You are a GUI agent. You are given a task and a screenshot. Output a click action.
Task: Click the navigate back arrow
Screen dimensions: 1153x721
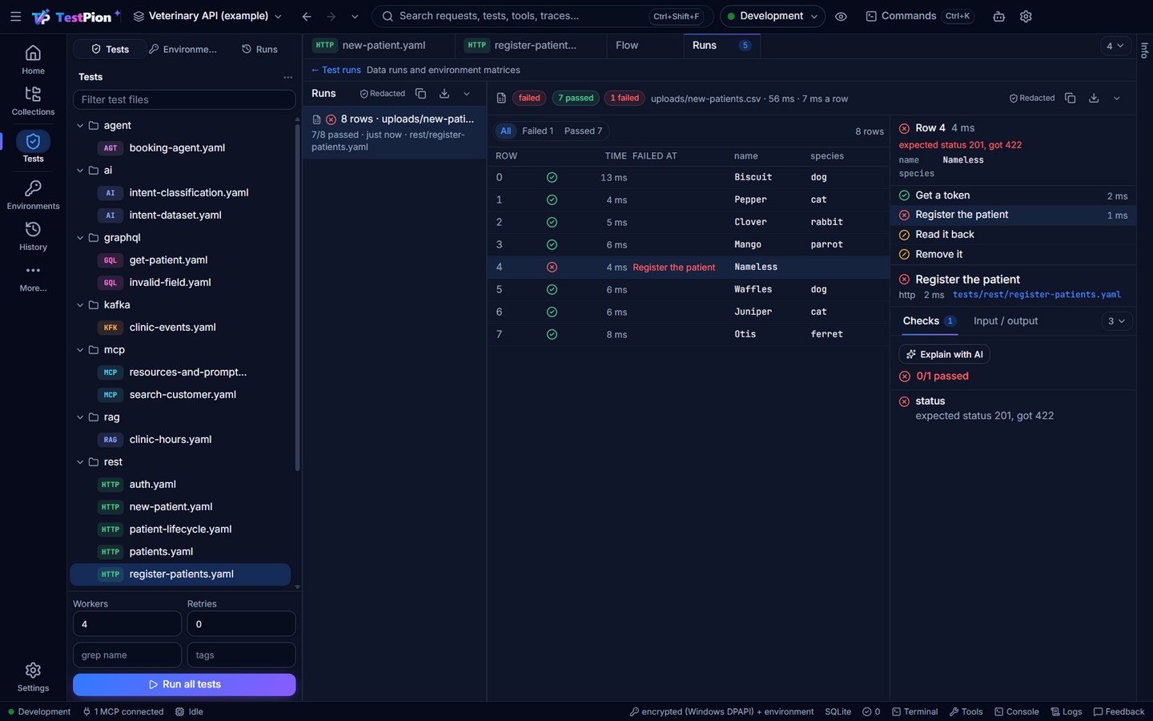307,16
